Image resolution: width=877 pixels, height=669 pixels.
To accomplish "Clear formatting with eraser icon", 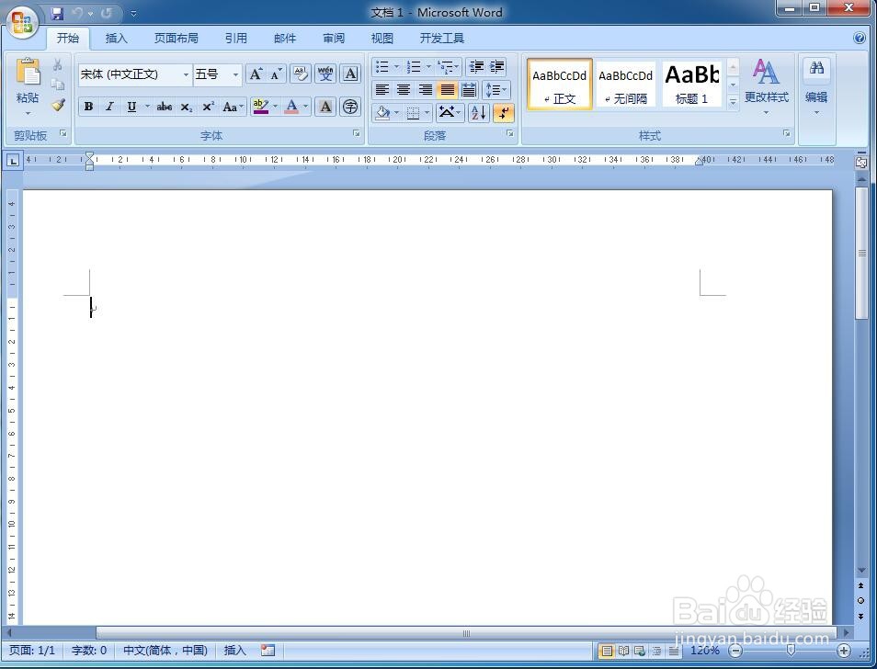I will 301,74.
